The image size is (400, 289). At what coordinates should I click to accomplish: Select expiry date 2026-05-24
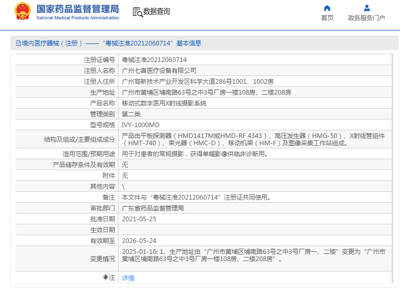[139, 241]
